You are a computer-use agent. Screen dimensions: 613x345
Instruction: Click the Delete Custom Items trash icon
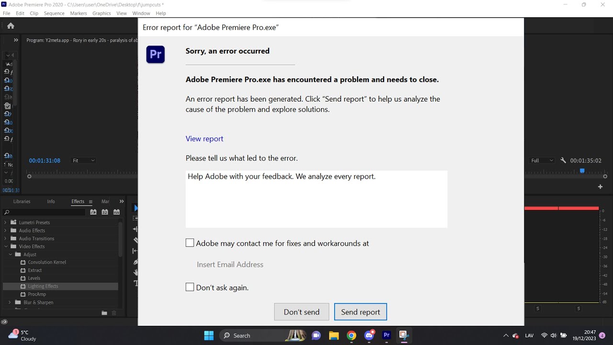pos(114,313)
